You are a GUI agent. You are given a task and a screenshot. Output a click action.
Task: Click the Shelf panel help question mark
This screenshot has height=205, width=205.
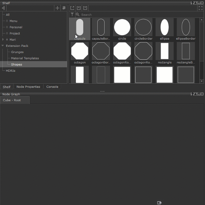tap(192, 3)
